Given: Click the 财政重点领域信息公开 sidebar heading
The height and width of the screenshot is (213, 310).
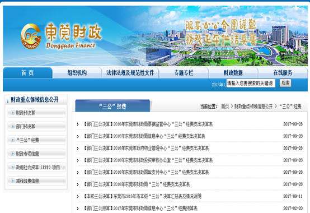Looking at the screenshot, I should coord(35,100).
